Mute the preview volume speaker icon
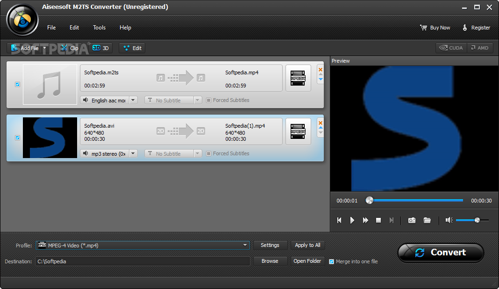The image size is (499, 289). coord(449,220)
